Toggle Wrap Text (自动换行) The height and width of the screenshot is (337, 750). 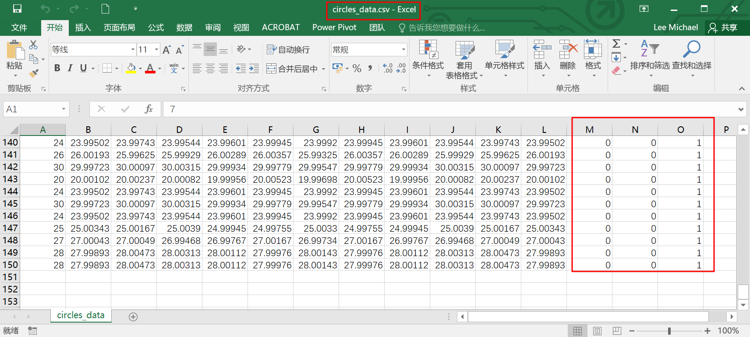point(288,50)
